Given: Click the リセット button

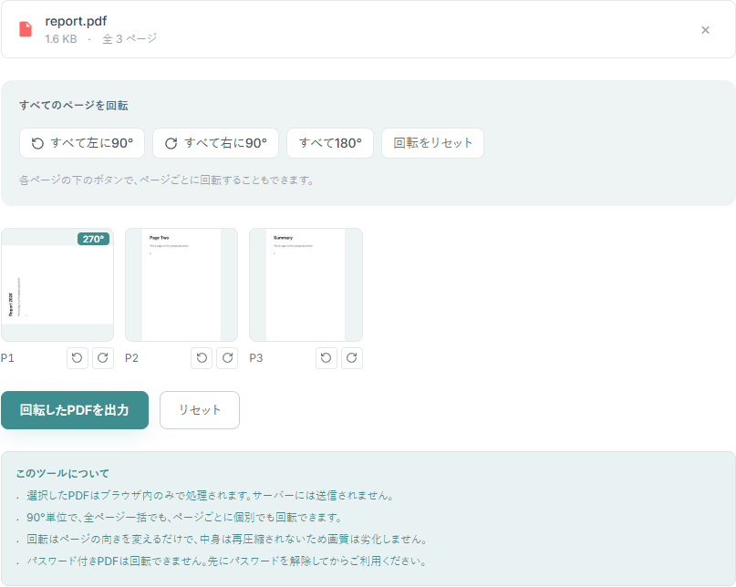Looking at the screenshot, I should [200, 410].
